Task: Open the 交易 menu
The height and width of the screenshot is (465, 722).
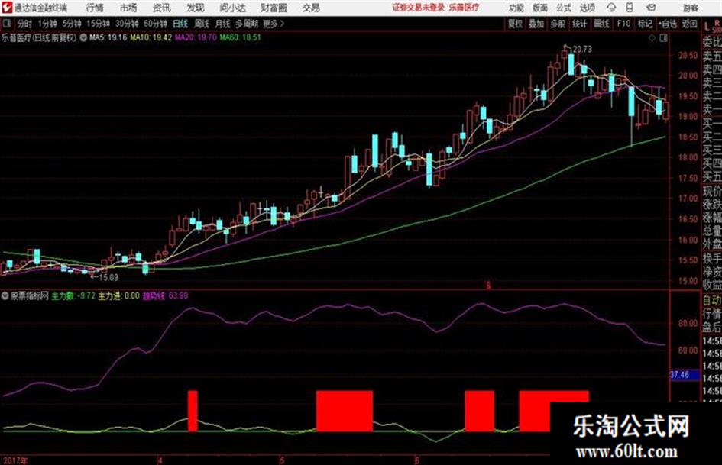Action: [x=311, y=8]
